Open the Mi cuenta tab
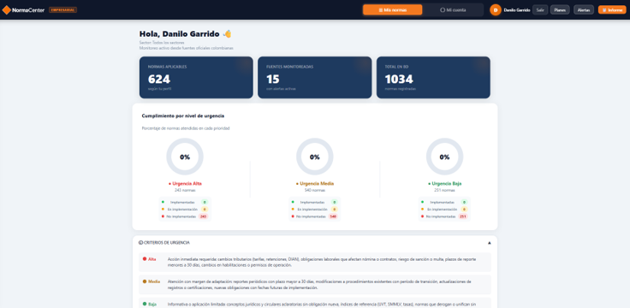This screenshot has height=308, width=630. (x=453, y=9)
